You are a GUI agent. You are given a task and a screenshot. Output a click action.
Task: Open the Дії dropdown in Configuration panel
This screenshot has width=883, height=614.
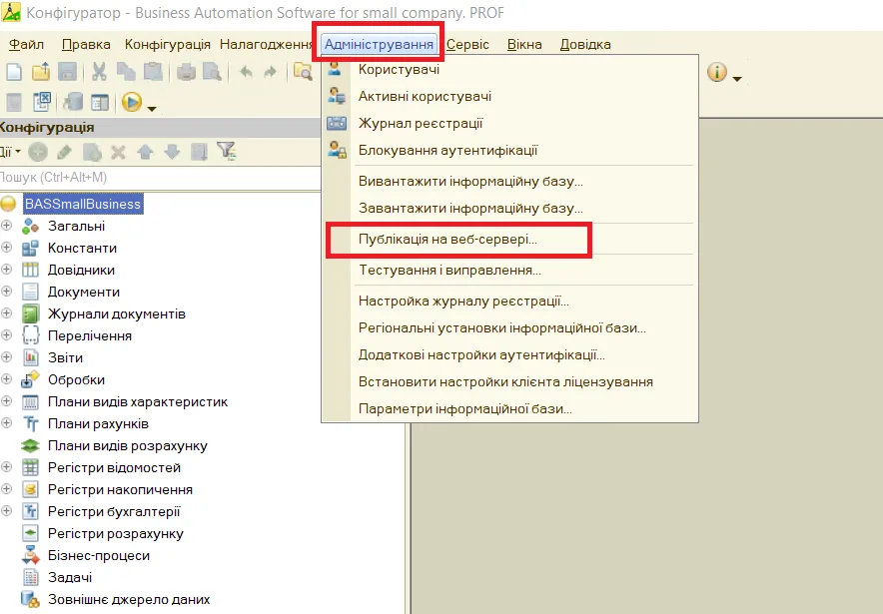point(9,152)
